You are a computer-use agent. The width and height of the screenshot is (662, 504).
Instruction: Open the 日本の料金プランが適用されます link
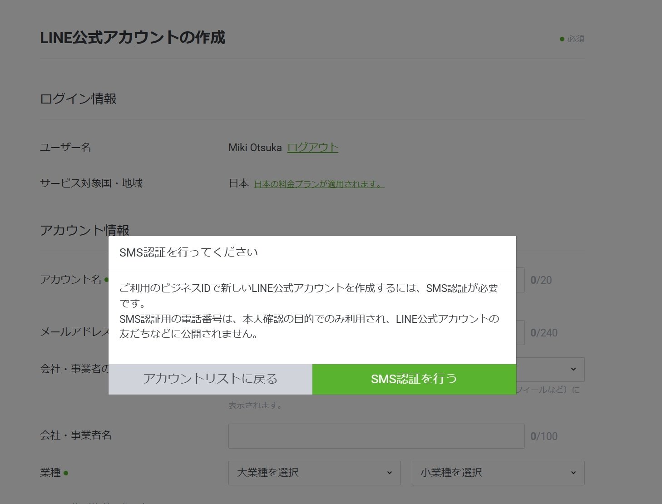click(318, 184)
